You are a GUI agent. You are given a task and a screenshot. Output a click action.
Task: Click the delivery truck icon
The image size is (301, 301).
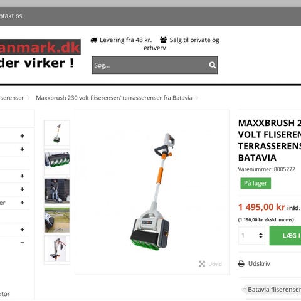[x=93, y=40]
